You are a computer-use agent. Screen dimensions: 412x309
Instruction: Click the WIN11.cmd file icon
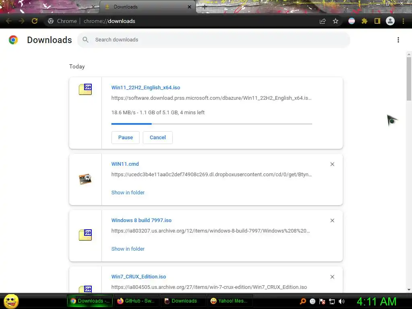click(85, 179)
